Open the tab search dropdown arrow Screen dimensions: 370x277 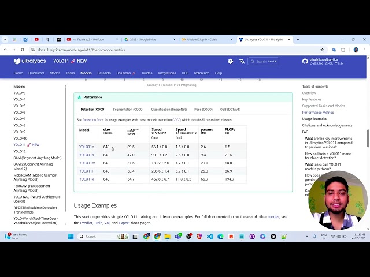(5, 40)
